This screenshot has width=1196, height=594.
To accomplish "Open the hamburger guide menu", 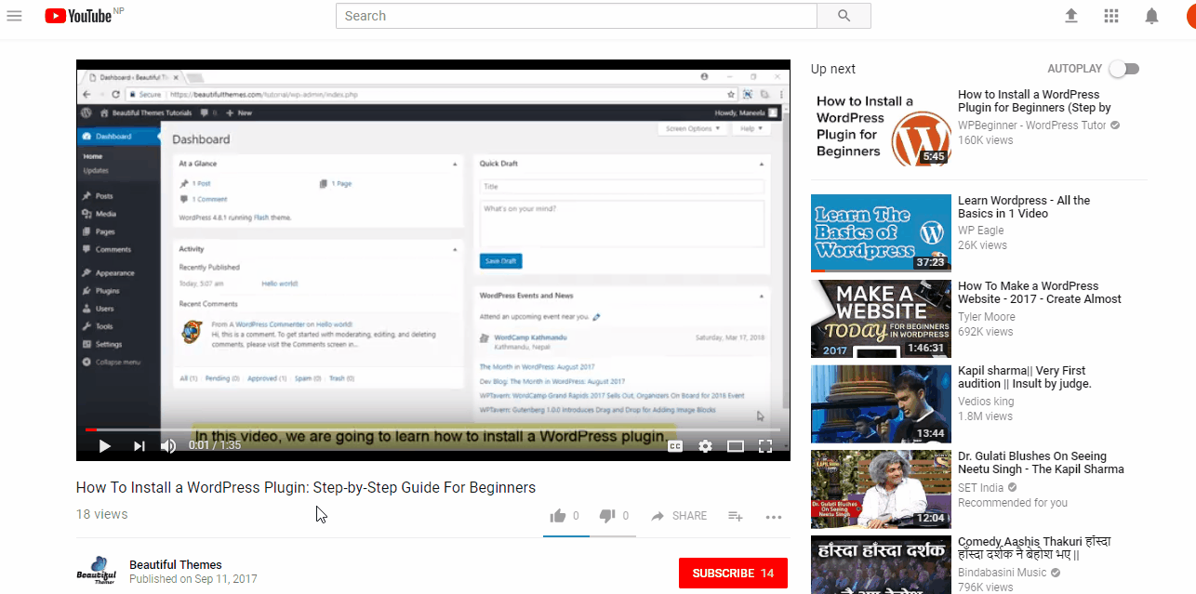I will click(x=14, y=16).
